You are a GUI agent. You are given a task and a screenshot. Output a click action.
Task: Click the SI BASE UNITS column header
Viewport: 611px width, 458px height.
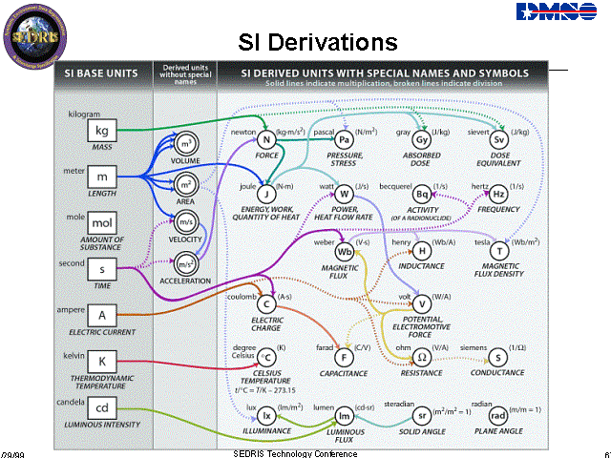[101, 73]
